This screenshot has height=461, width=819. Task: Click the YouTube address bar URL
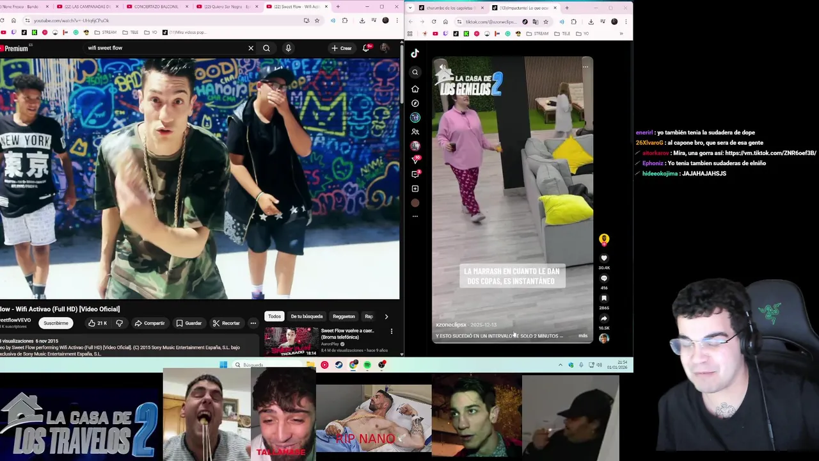[70, 20]
